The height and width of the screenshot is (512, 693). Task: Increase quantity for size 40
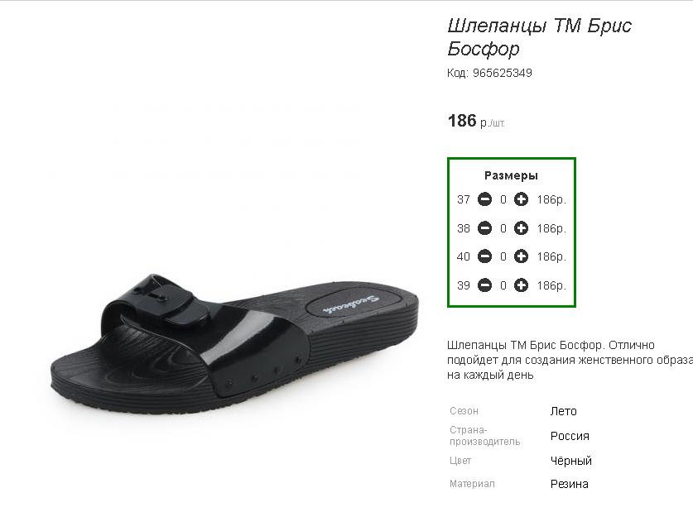tap(521, 256)
